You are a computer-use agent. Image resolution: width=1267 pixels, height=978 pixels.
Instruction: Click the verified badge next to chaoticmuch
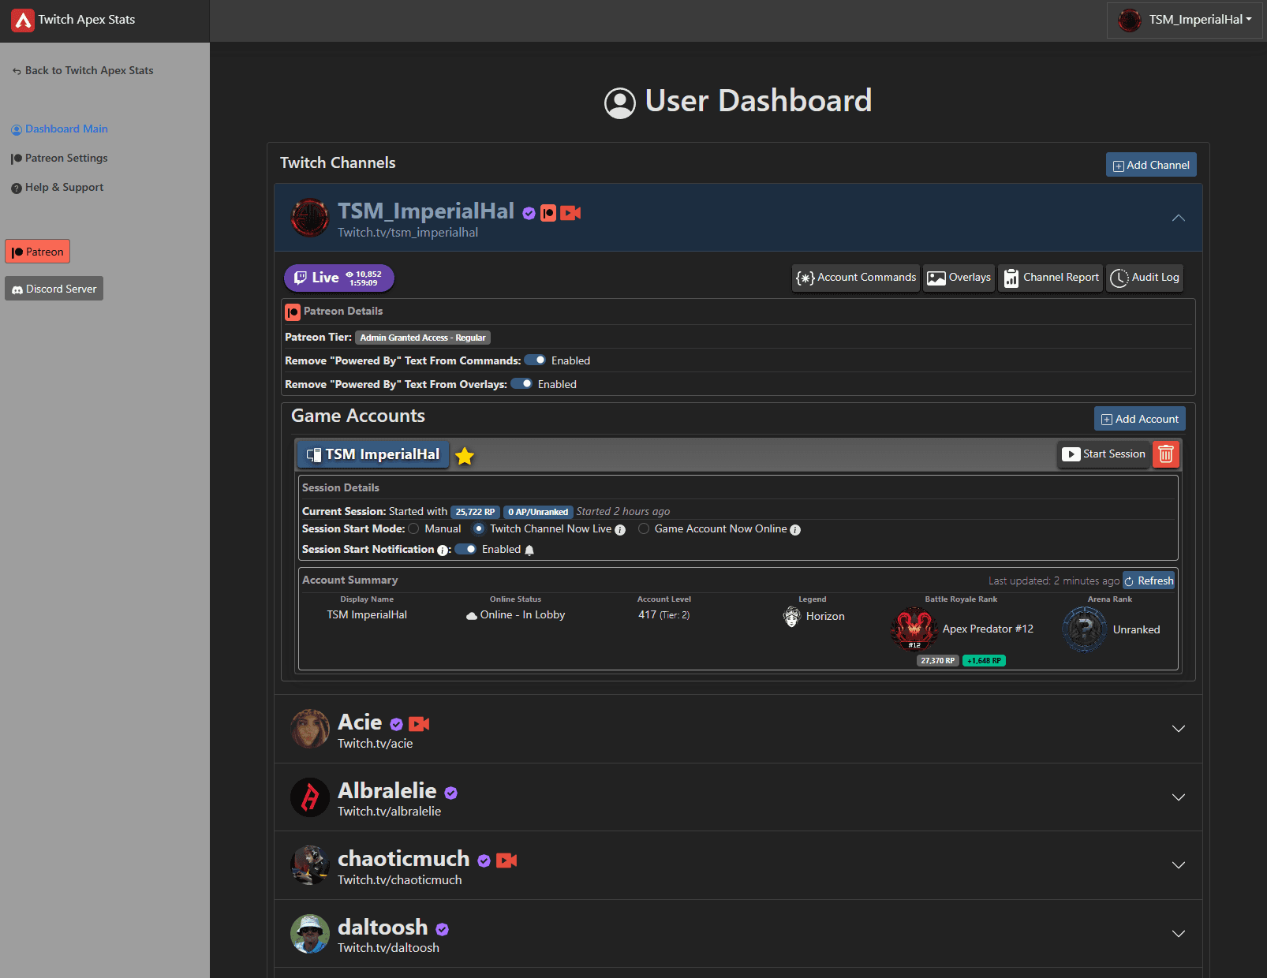point(484,860)
